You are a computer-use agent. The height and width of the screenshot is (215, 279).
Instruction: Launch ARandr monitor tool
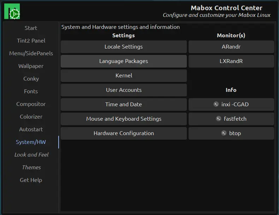pos(231,47)
